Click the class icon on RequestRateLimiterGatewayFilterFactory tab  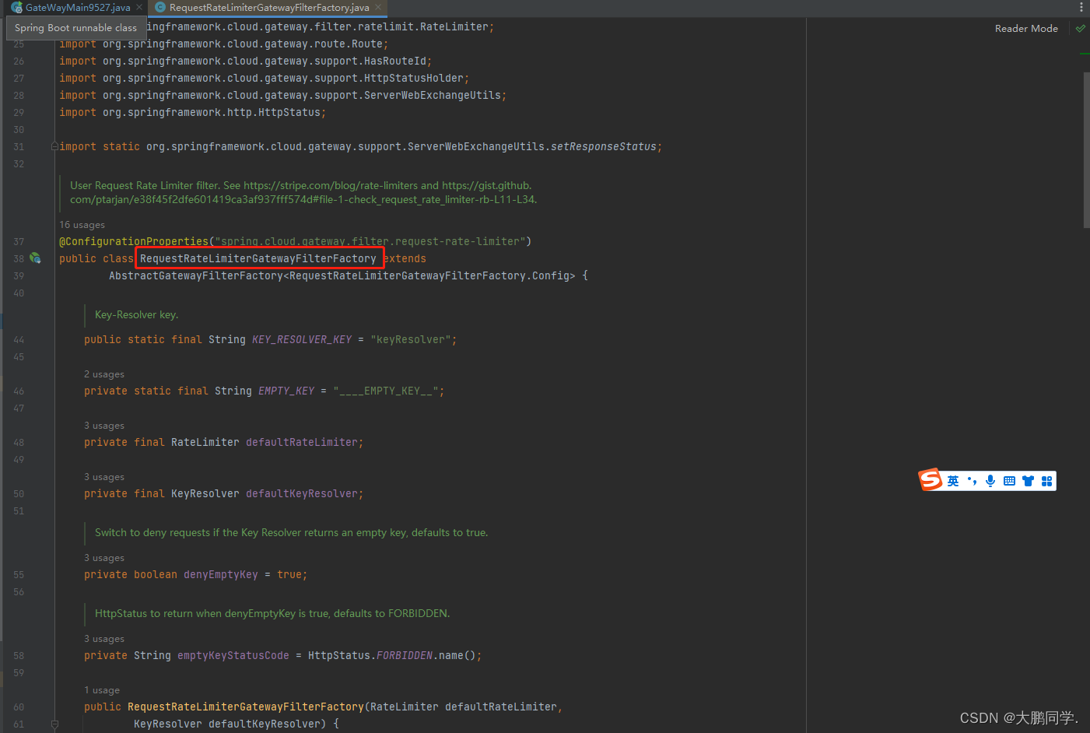160,7
